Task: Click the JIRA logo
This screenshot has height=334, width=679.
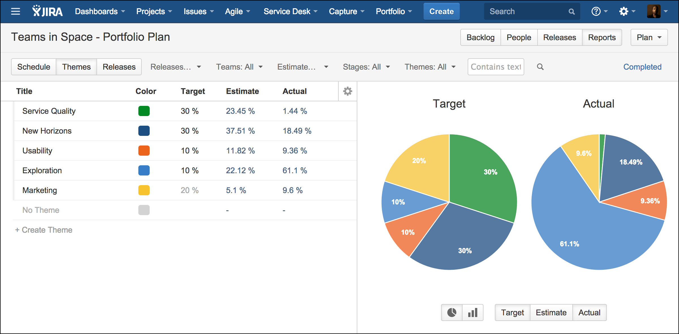Action: tap(48, 11)
